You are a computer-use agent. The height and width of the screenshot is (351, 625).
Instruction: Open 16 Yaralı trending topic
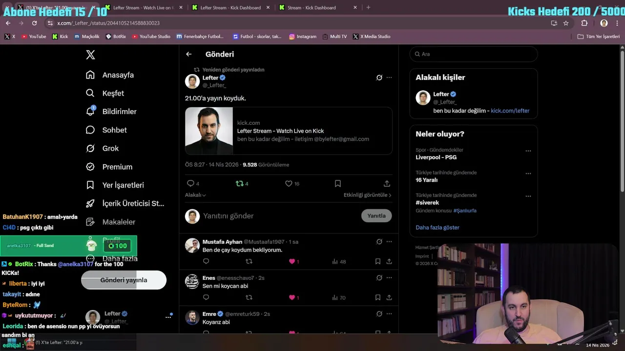pyautogui.click(x=426, y=180)
